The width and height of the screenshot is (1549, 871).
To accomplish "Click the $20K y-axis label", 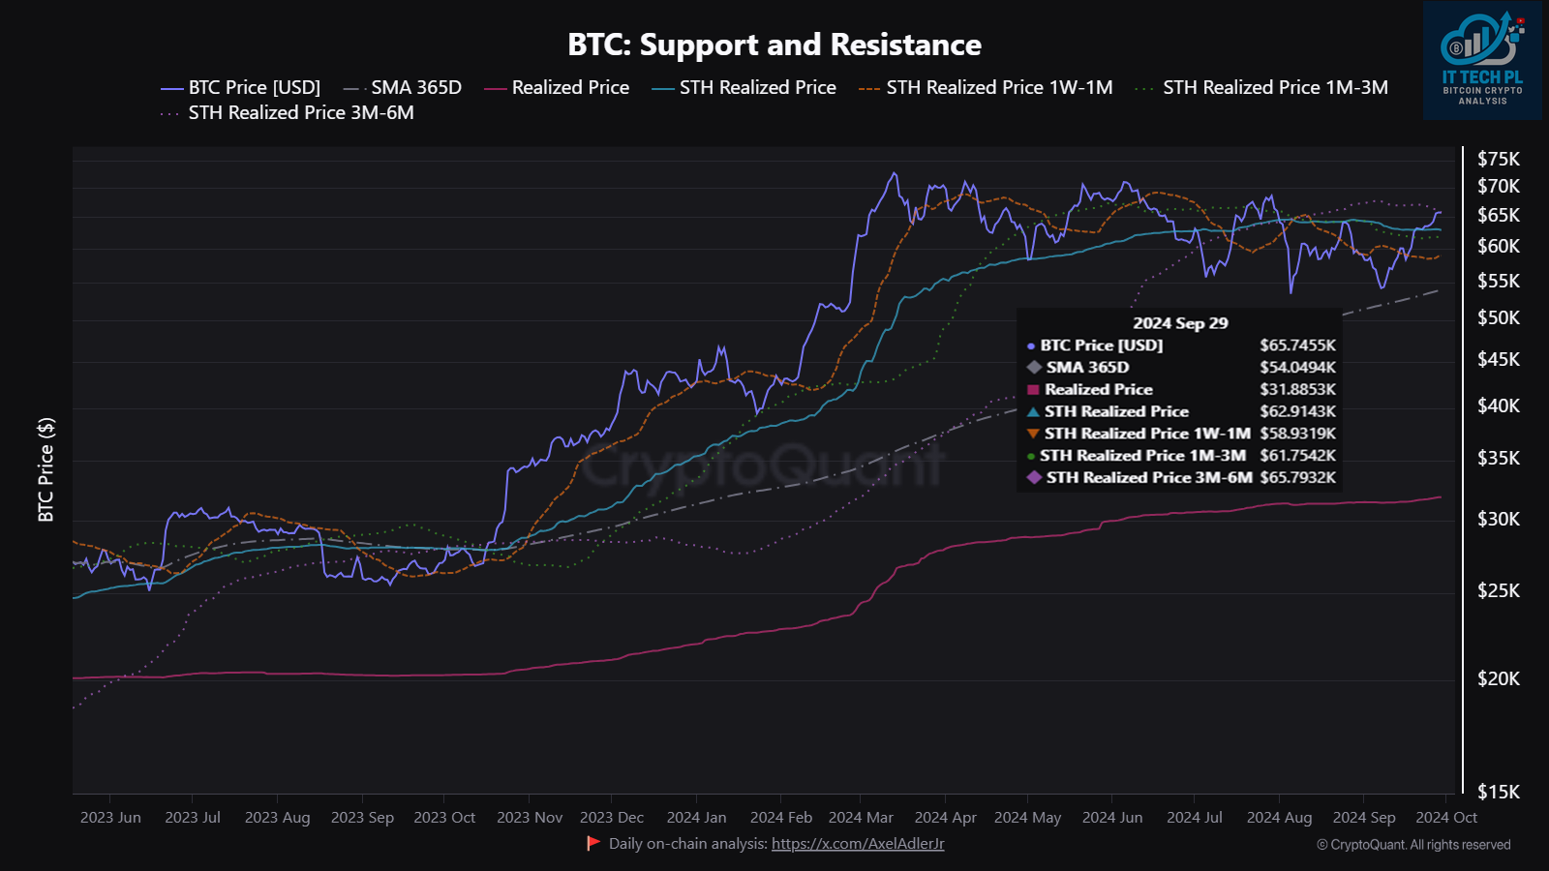I will point(1499,678).
